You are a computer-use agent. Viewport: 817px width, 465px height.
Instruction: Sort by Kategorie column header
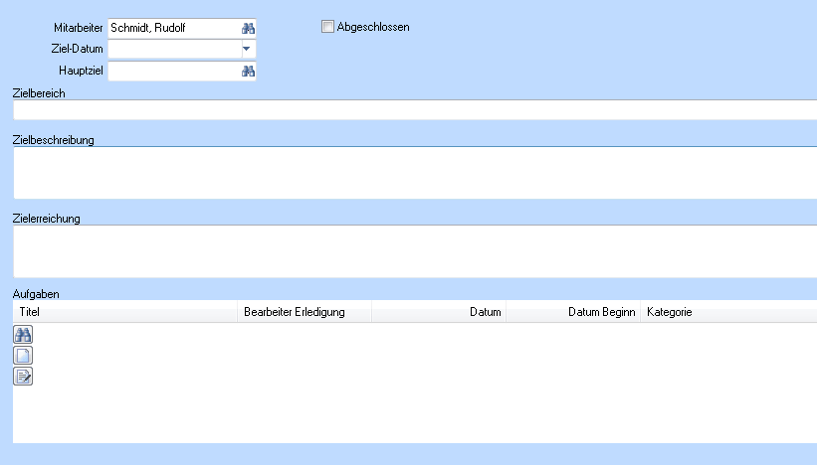pos(729,312)
